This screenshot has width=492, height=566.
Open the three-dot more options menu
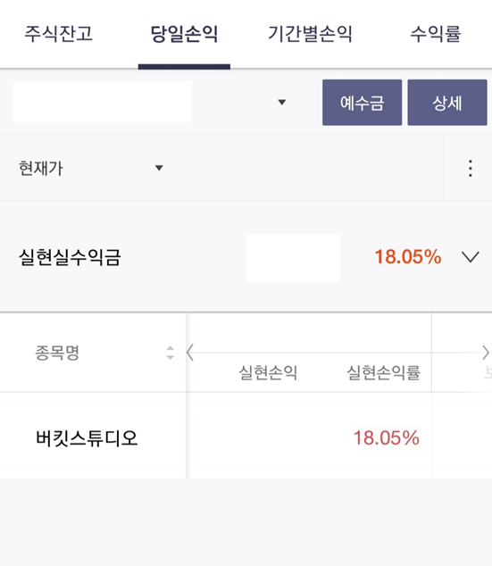[x=470, y=168]
